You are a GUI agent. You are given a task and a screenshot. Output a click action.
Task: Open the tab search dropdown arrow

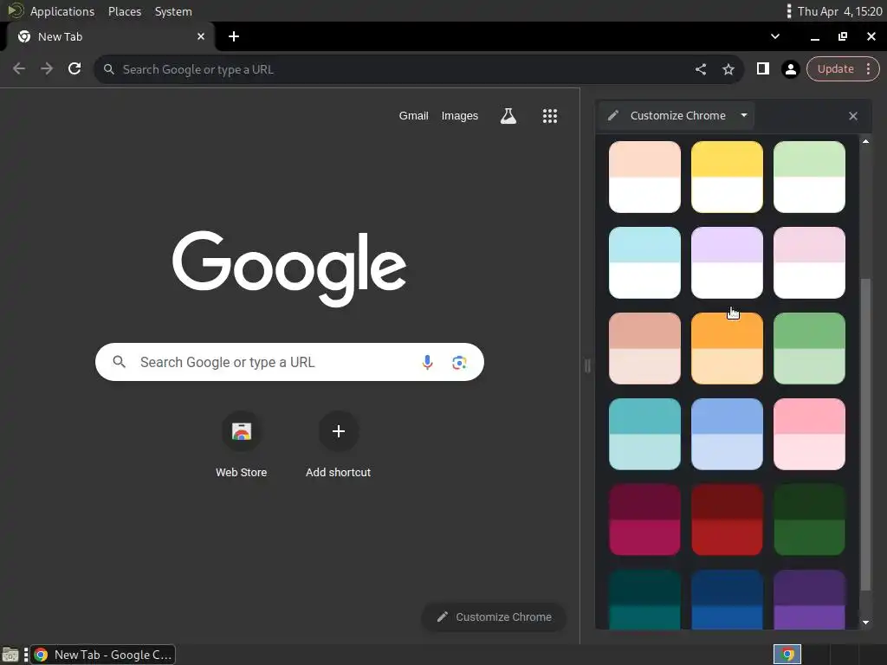[775, 36]
